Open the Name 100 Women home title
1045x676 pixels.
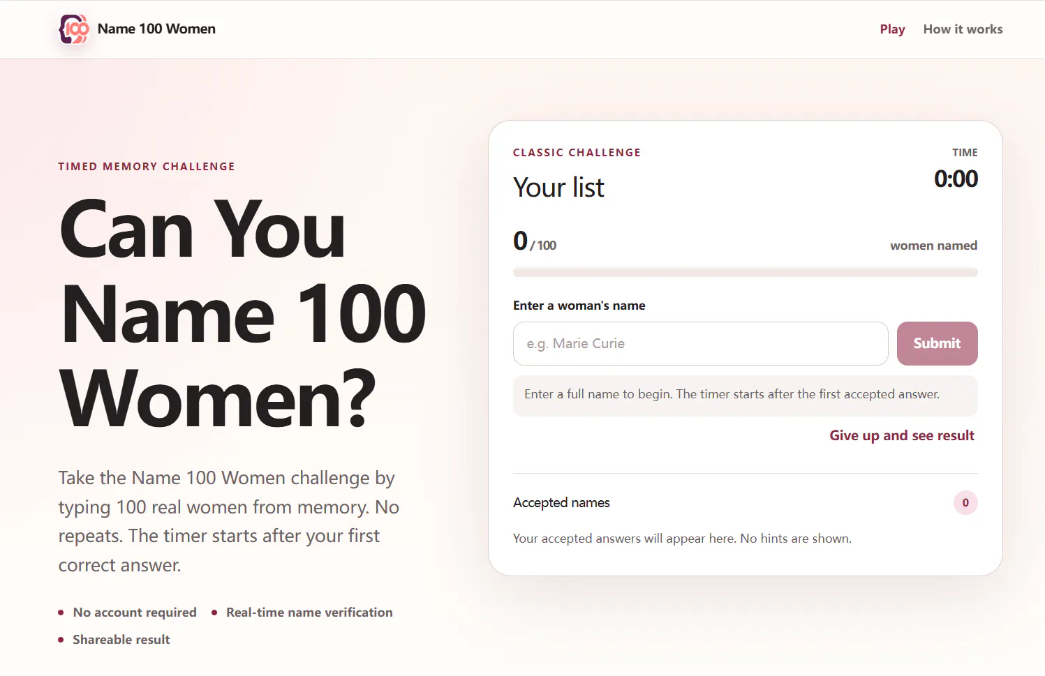click(x=156, y=29)
